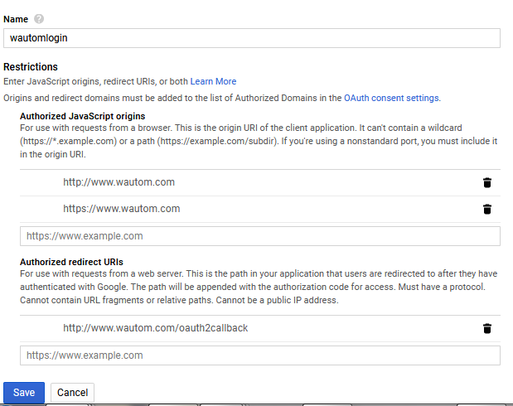Click the Name field label

17,19
